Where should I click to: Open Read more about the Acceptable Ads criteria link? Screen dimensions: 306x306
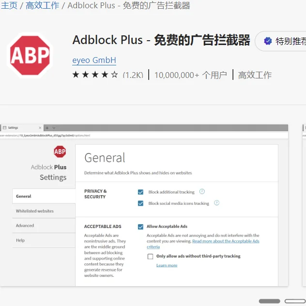(x=226, y=241)
